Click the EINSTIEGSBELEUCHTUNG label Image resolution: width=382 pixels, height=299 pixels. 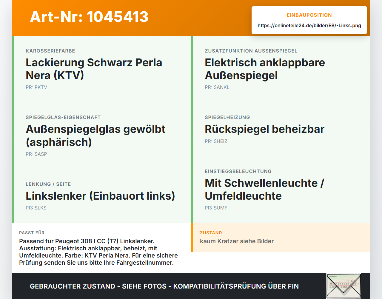coord(238,172)
